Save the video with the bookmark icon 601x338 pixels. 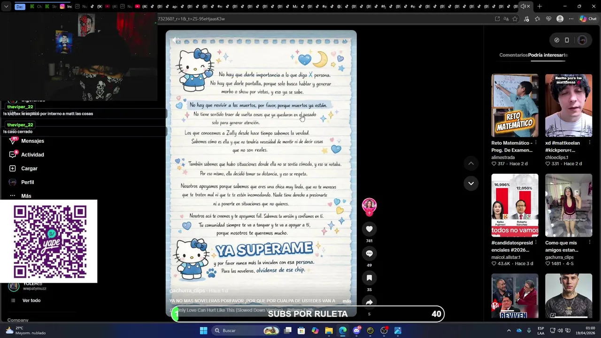pyautogui.click(x=369, y=278)
